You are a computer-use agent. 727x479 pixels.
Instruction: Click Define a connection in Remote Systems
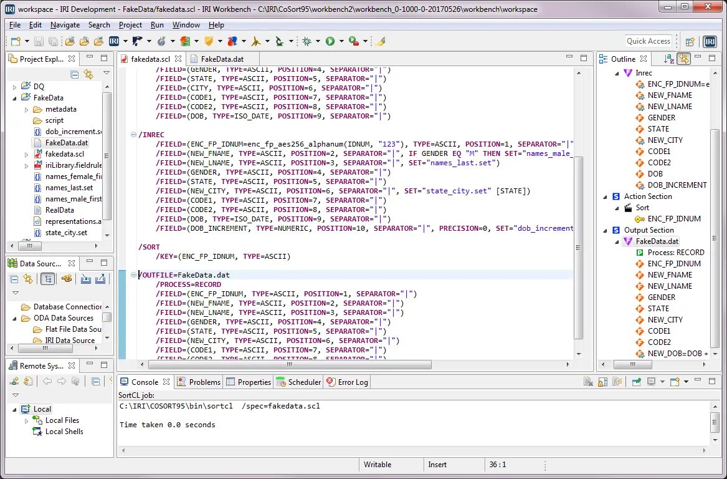coord(14,382)
